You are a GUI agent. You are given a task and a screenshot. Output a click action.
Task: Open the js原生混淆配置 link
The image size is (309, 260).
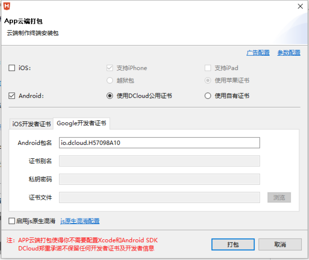tap(80, 221)
